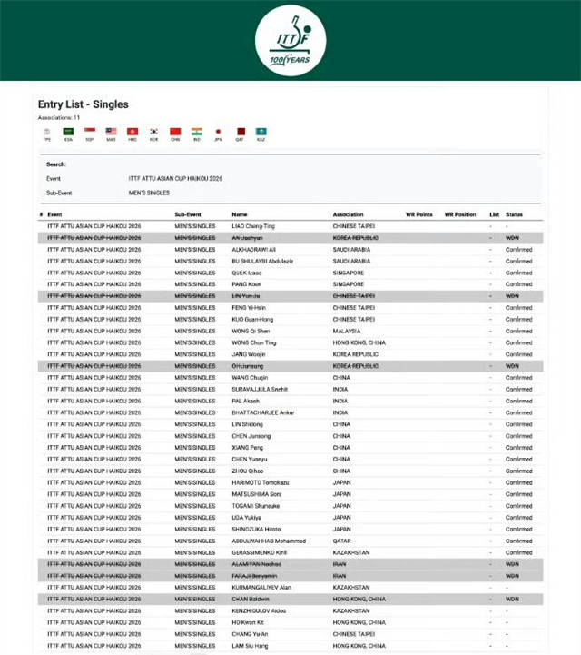Select the QAT Qatar flag
Image resolution: width=581 pixels, height=655 pixels.
241,132
